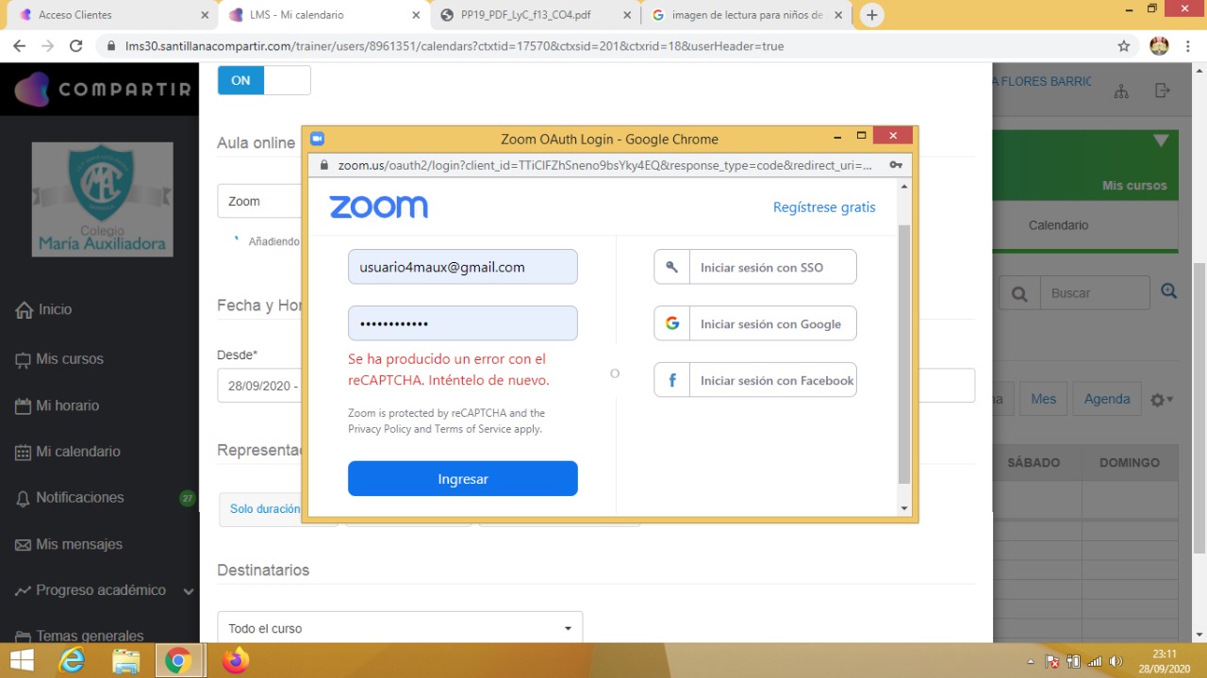The height and width of the screenshot is (678, 1207).
Task: Click the Colegio María Auxiliadora school logo
Action: tap(102, 199)
